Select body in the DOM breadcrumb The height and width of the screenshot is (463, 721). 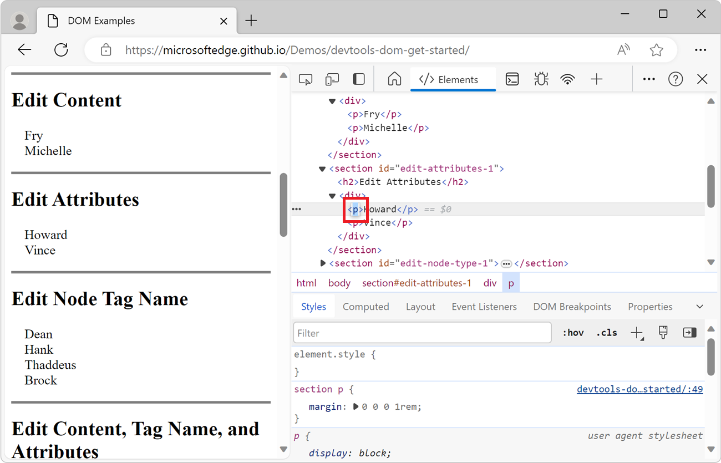(x=339, y=283)
